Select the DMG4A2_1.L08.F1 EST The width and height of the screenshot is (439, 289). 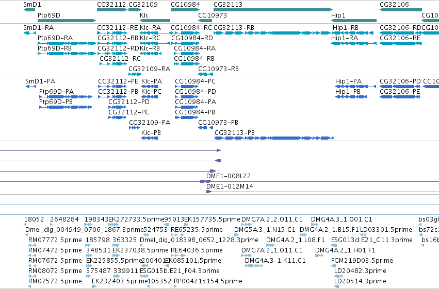270,245
